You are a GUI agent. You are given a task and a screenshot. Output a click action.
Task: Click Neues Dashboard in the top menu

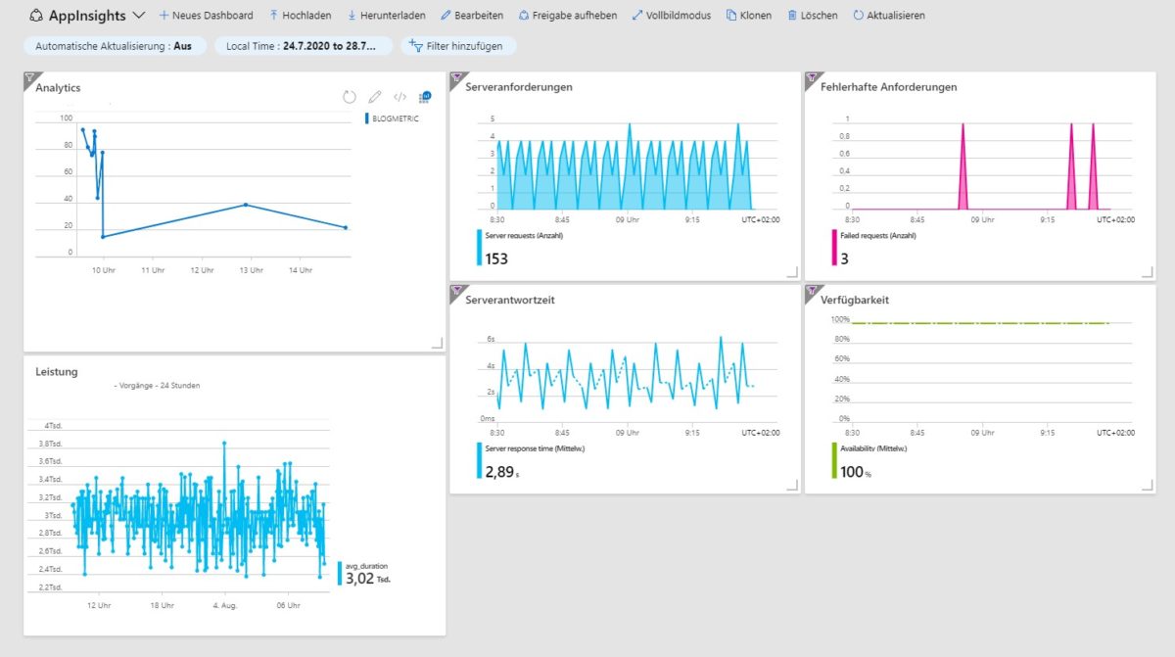tap(206, 16)
